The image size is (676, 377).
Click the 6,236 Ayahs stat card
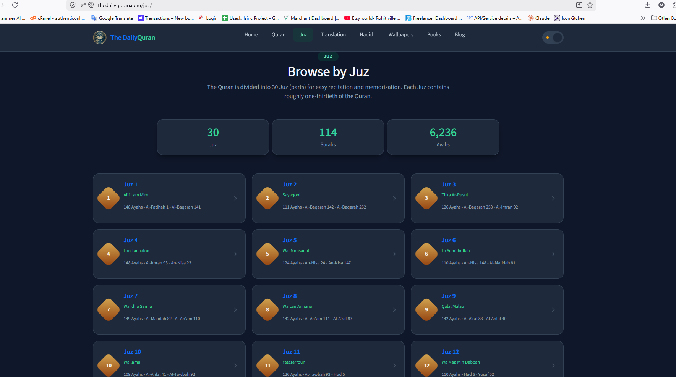coord(443,137)
